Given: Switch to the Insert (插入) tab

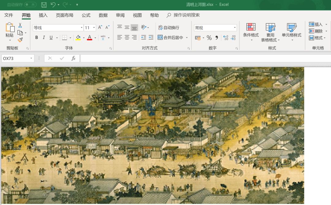Looking at the screenshot, I should click(43, 15).
